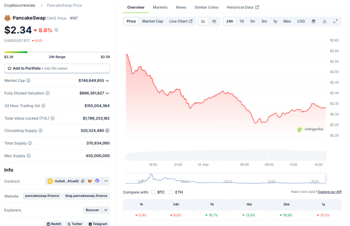Open the calendar date range picker

(x=313, y=21)
